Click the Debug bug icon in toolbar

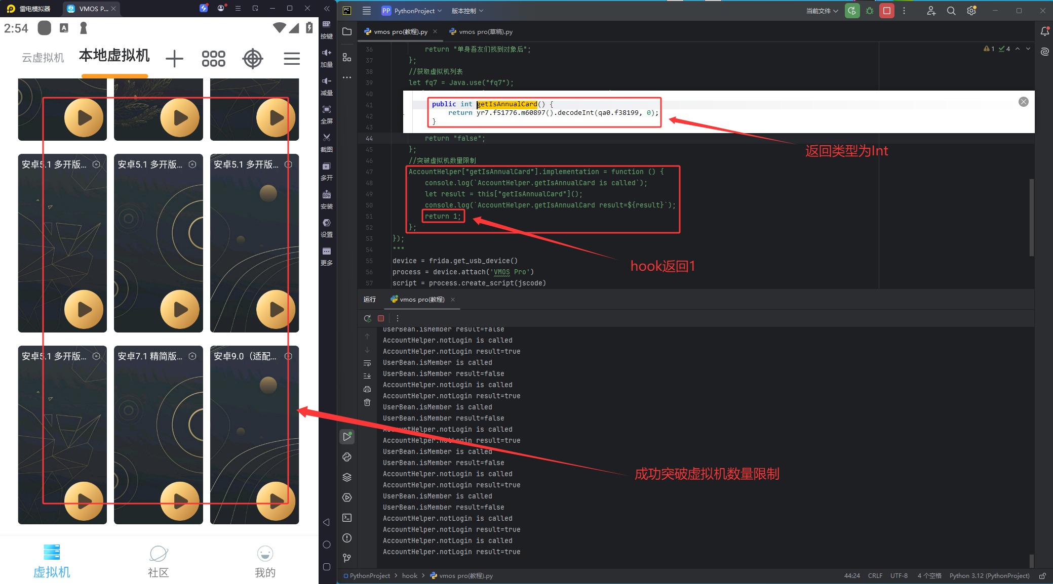pyautogui.click(x=870, y=11)
